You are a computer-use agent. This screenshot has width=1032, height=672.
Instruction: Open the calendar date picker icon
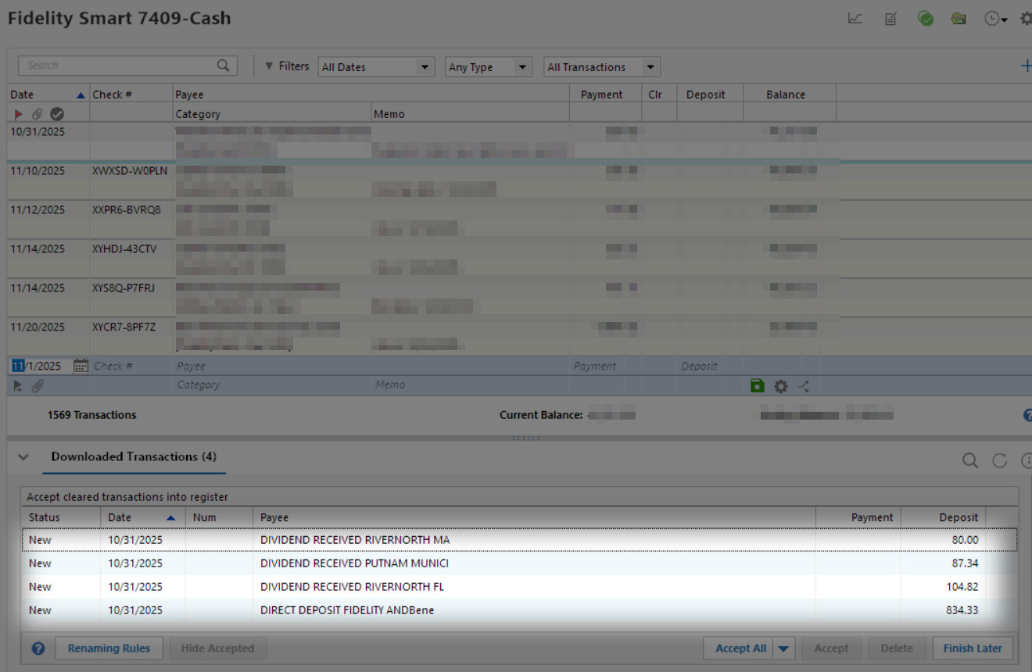81,366
